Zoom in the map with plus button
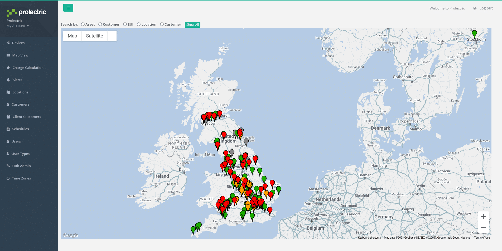The width and height of the screenshot is (502, 251). (x=483, y=217)
